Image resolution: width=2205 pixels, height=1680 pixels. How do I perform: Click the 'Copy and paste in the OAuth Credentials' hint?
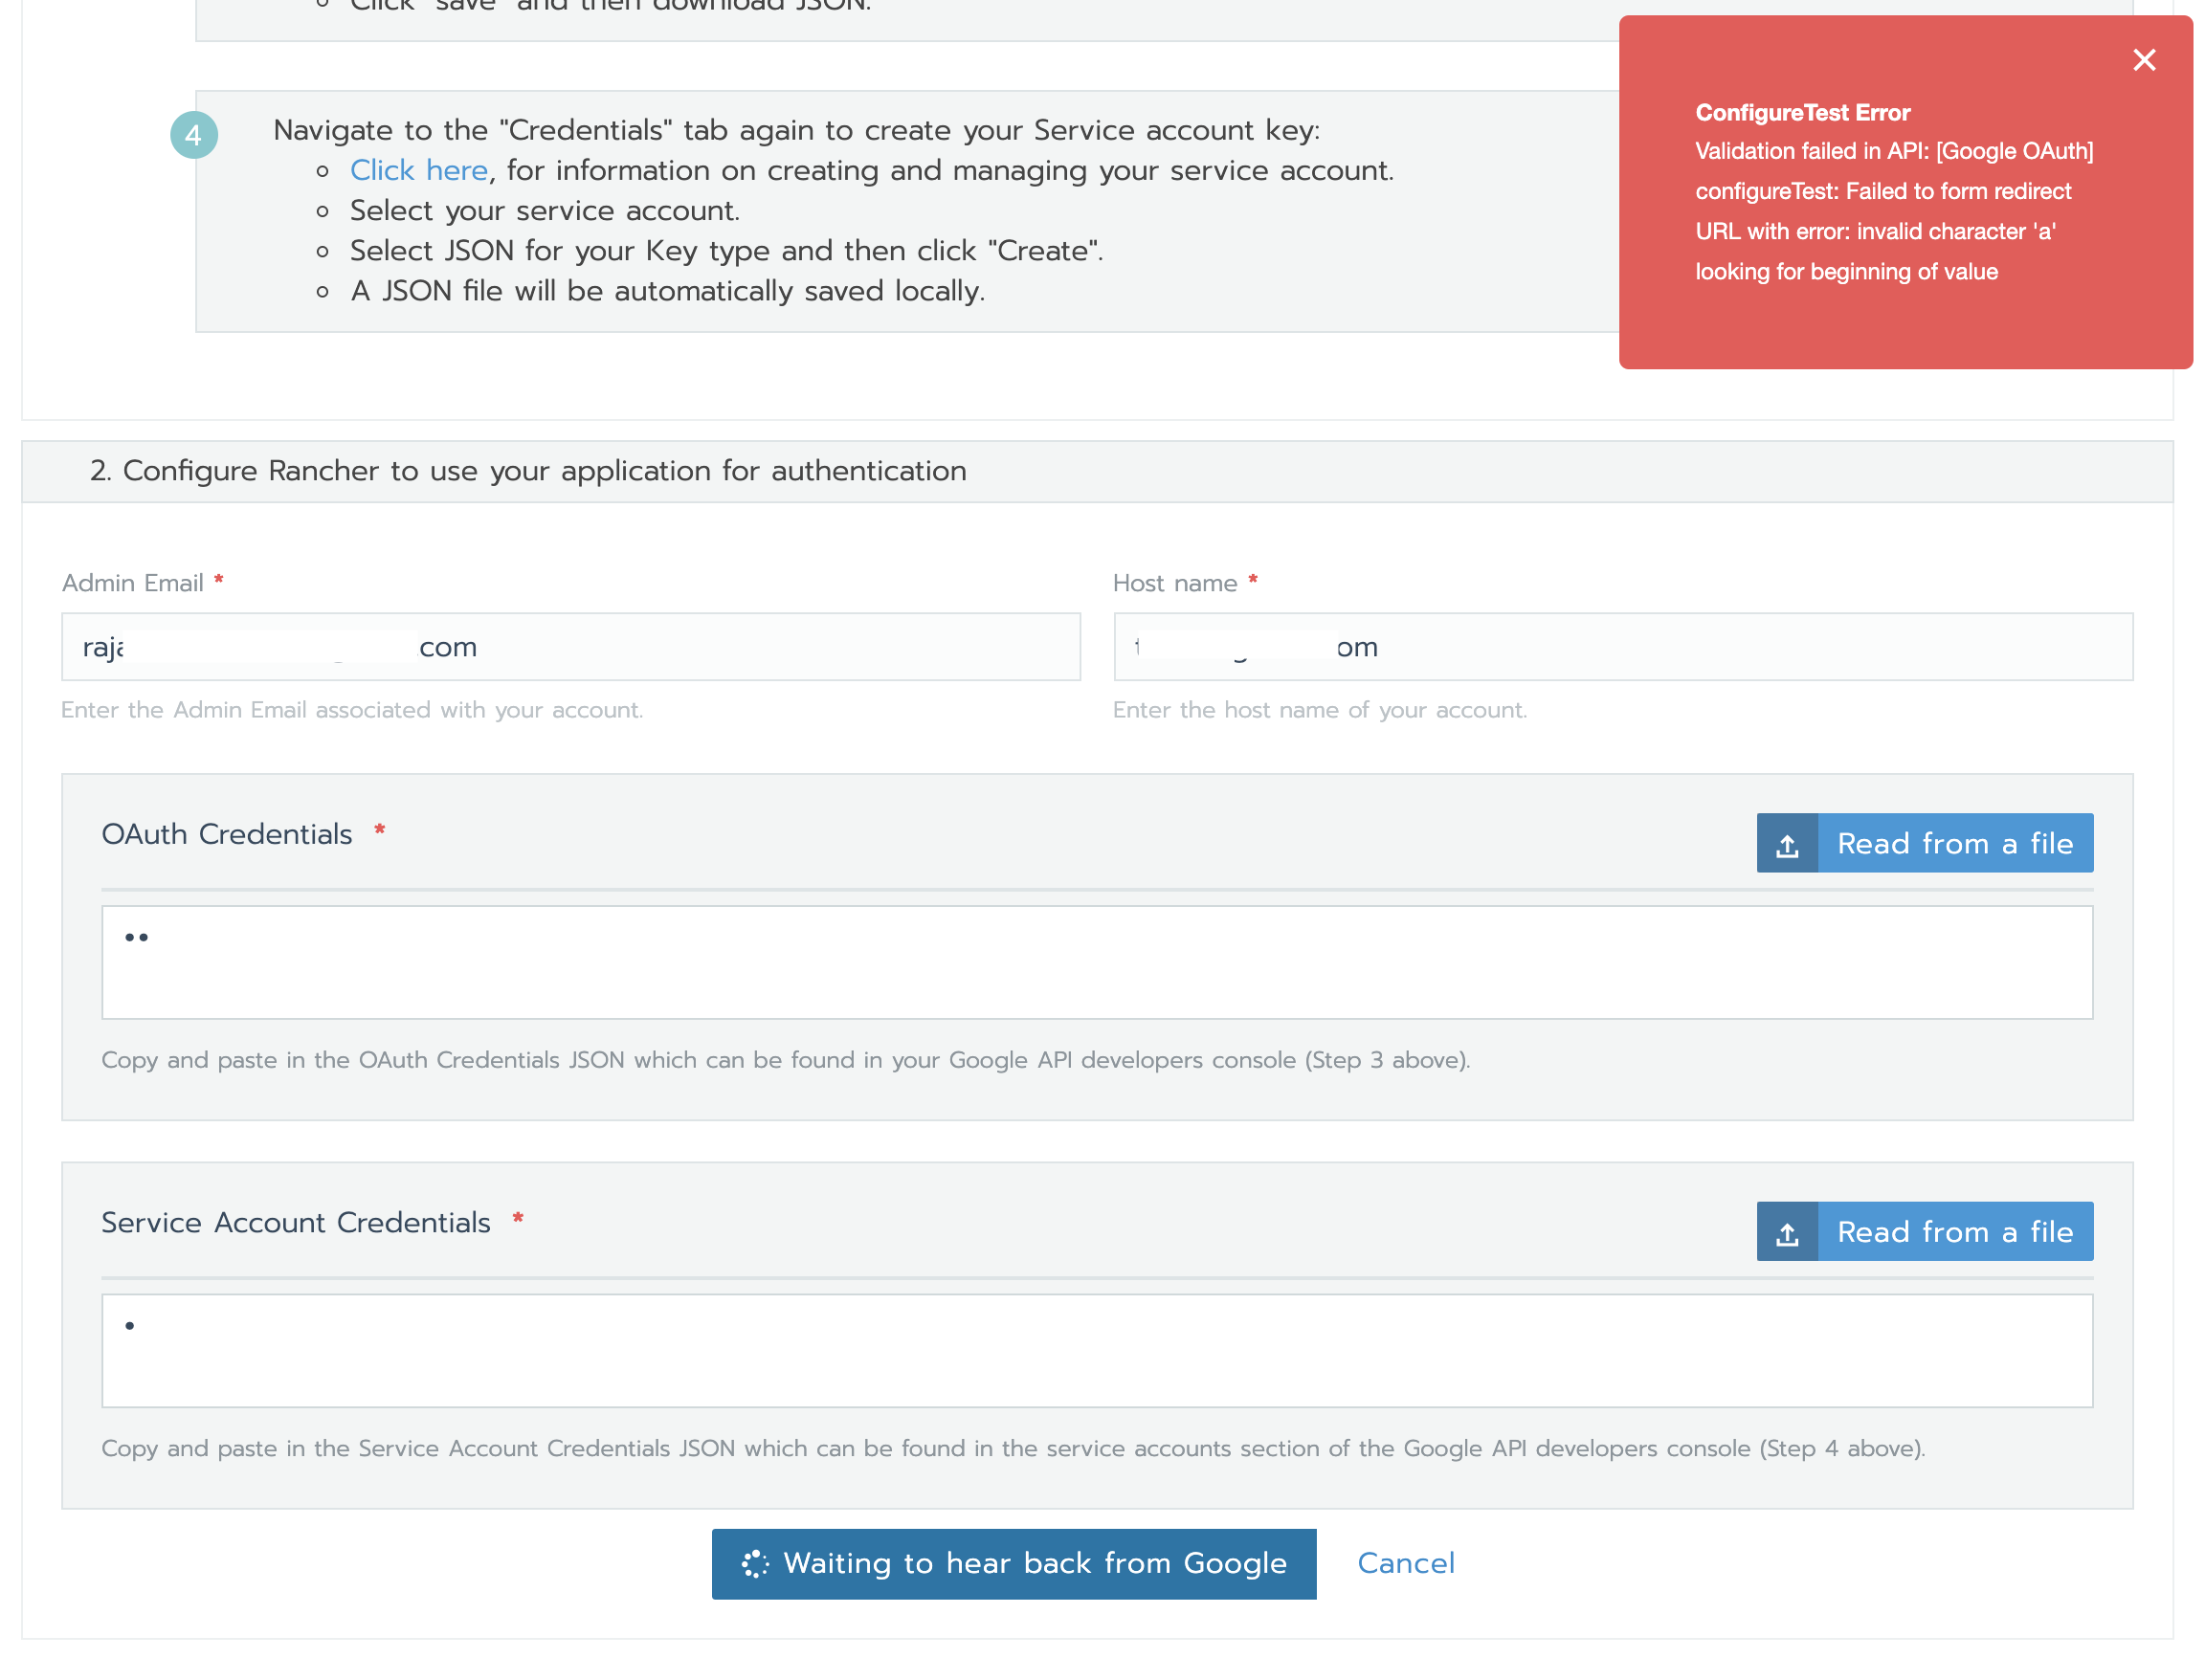786,1060
